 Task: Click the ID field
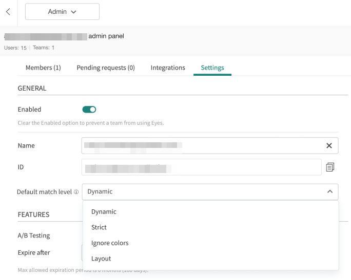point(202,167)
